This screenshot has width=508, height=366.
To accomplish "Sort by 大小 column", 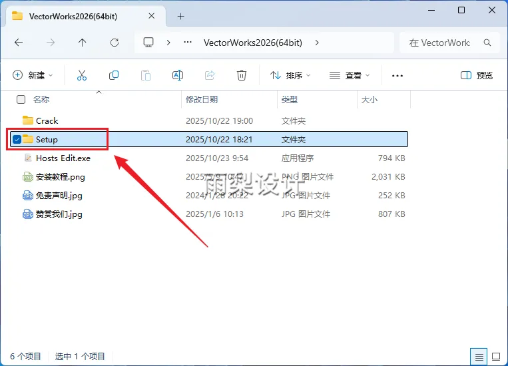I will [x=370, y=99].
